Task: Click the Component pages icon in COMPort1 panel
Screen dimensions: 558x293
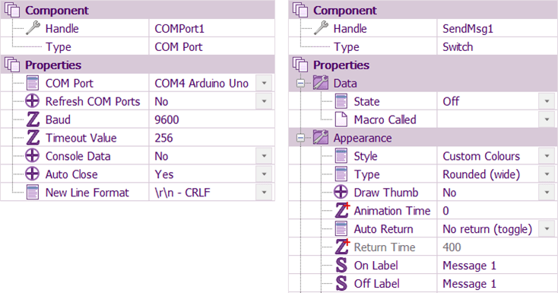Action: (x=12, y=10)
